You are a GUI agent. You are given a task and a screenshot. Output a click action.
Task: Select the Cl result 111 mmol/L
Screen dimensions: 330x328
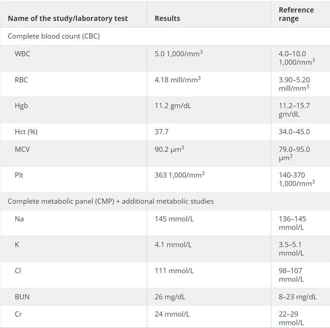(x=174, y=270)
